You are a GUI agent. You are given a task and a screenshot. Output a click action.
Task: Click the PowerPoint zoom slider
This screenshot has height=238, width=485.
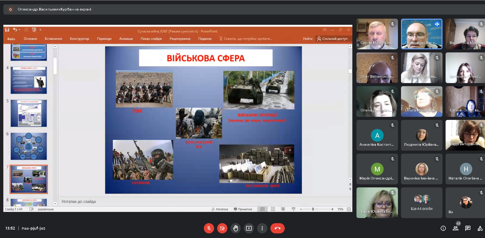(313, 209)
